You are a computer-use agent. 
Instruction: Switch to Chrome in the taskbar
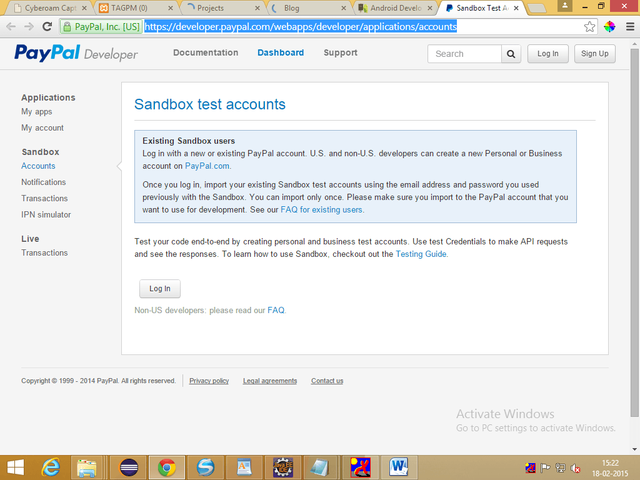point(166,467)
